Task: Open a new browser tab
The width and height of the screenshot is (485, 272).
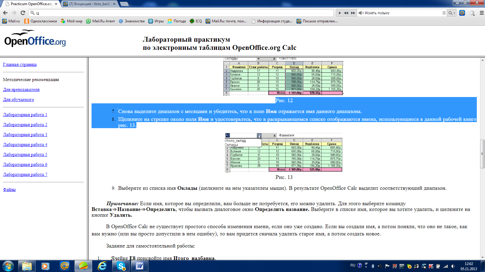Action: tap(124, 4)
